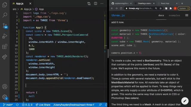
Task: Open the Accounts menu icon
Action: pos(5,86)
